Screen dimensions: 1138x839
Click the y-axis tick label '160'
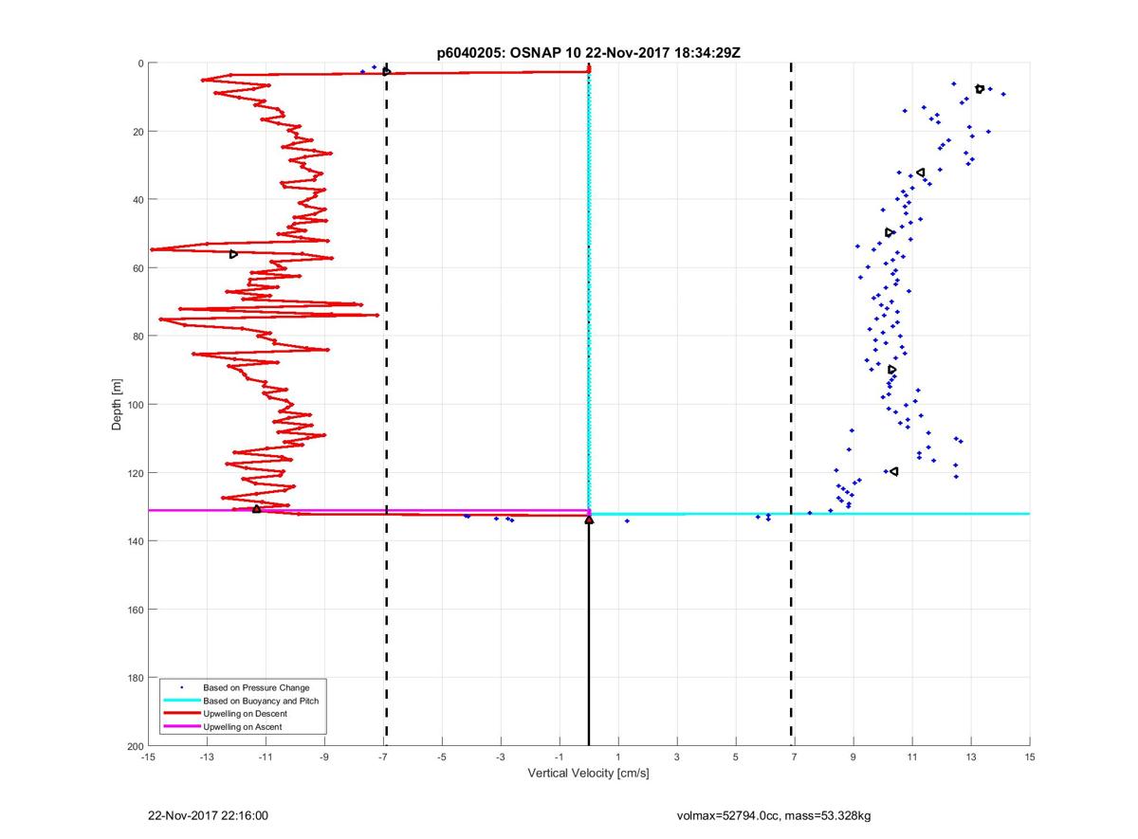(135, 610)
